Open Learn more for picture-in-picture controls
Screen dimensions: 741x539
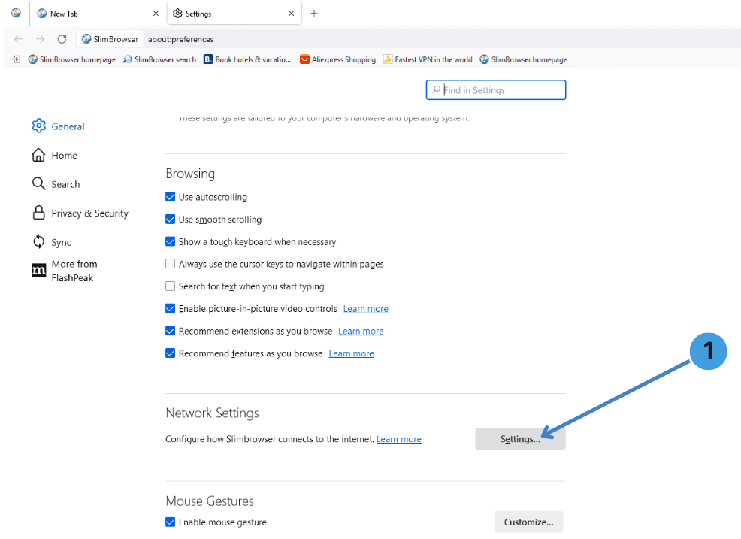point(366,309)
